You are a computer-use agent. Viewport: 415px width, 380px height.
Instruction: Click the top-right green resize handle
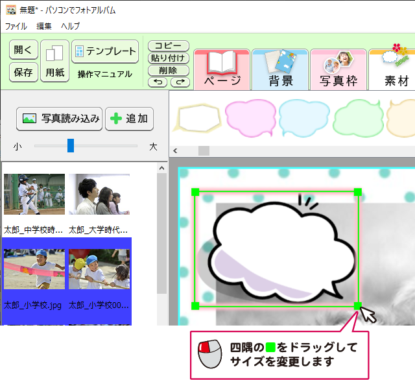click(x=357, y=192)
